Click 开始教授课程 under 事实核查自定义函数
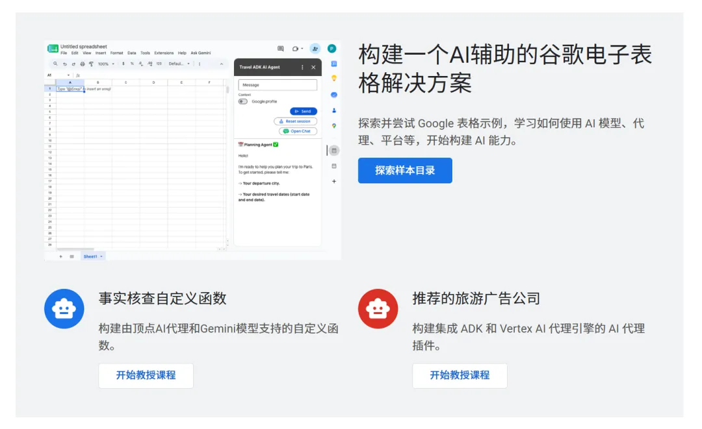 [146, 375]
